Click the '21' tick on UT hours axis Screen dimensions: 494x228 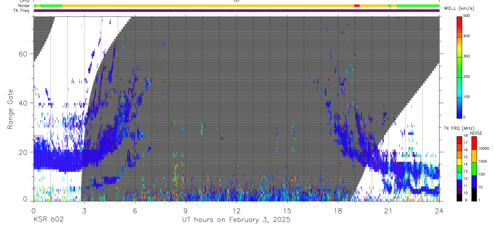[389, 210]
